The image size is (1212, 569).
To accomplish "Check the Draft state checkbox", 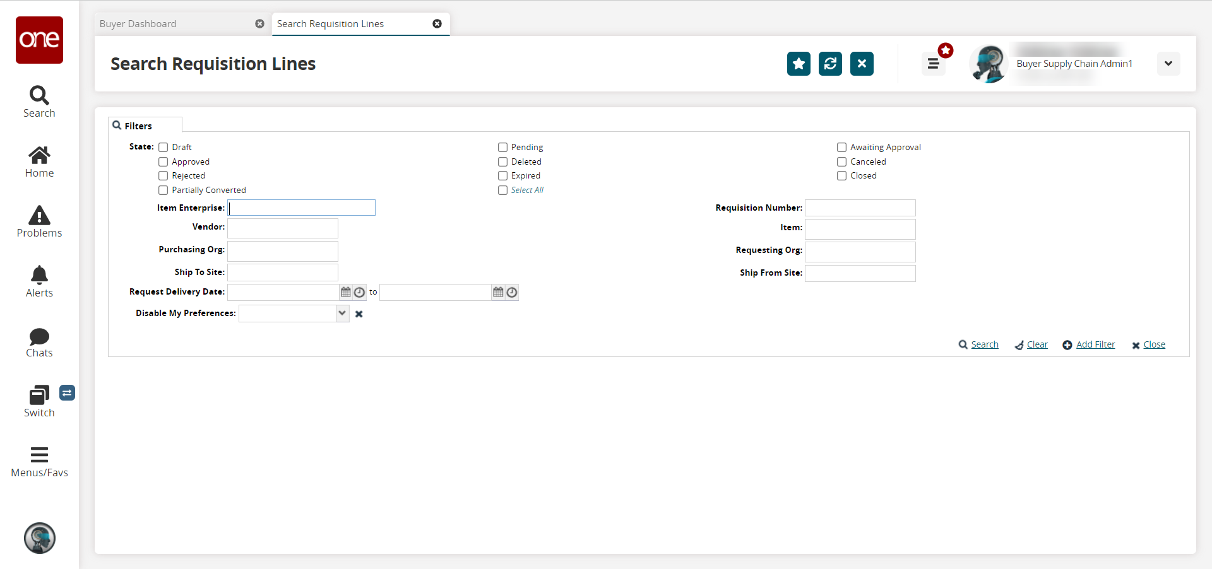I will click(163, 147).
